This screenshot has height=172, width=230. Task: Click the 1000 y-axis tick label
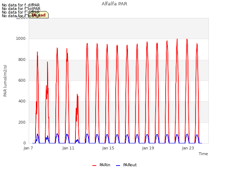click(x=21, y=39)
